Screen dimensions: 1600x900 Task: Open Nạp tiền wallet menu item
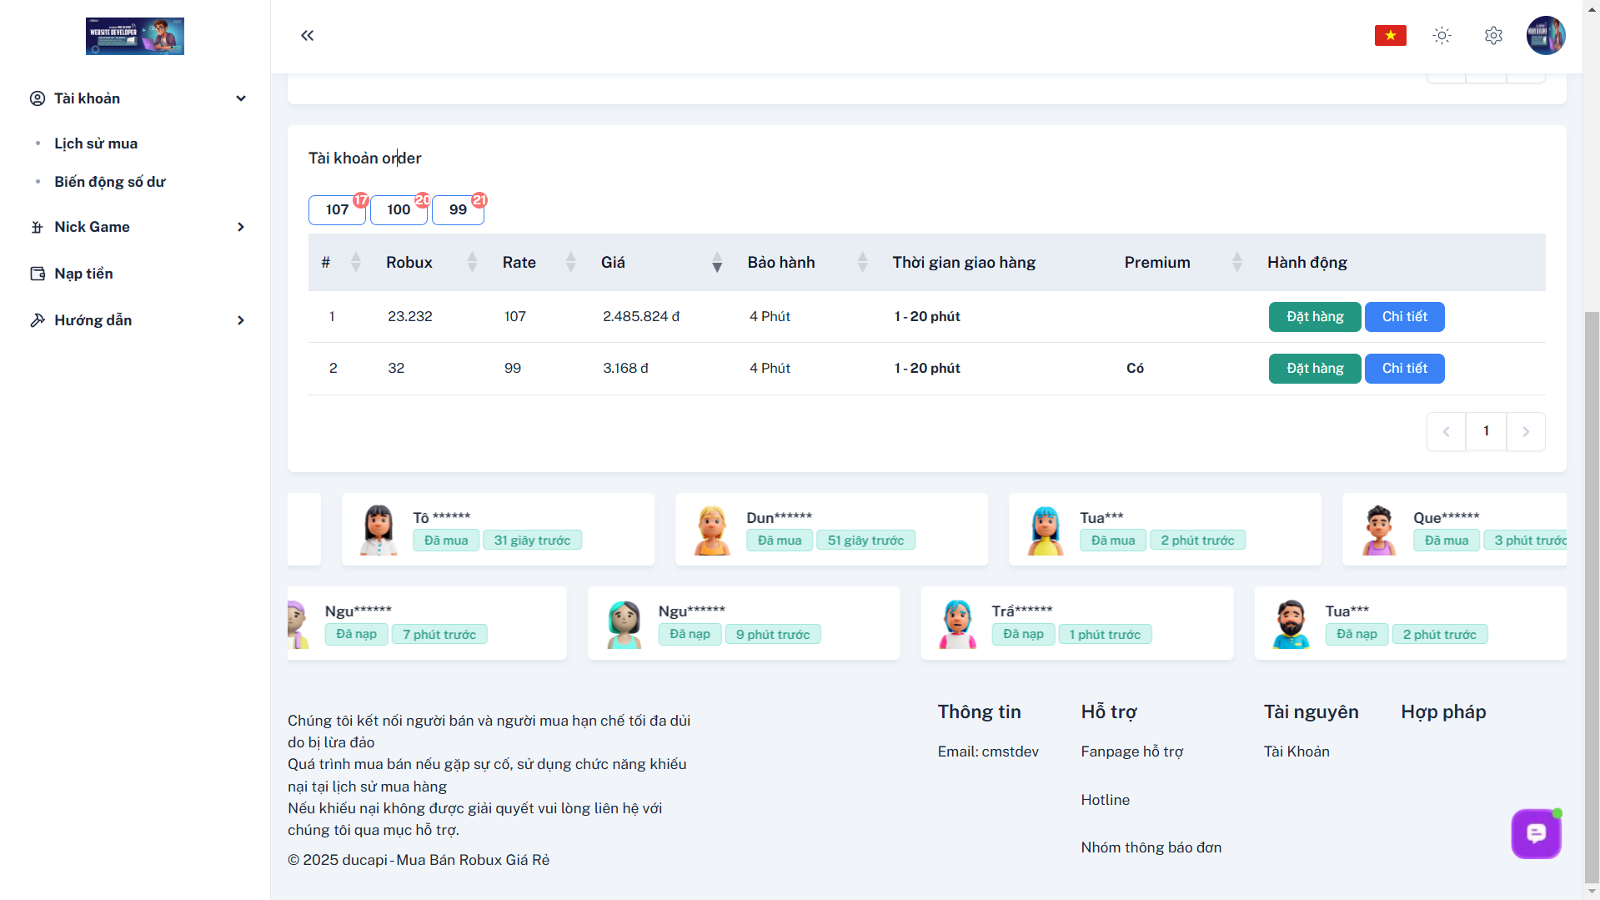[83, 274]
